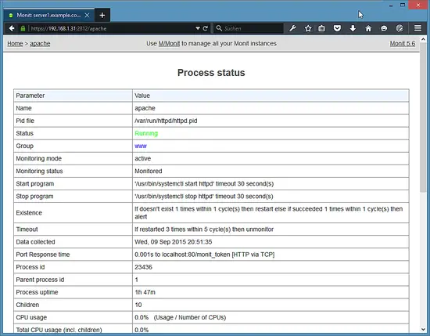The height and width of the screenshot is (336, 430).
Task: Bookmark this page with the star icon
Action: point(308,28)
